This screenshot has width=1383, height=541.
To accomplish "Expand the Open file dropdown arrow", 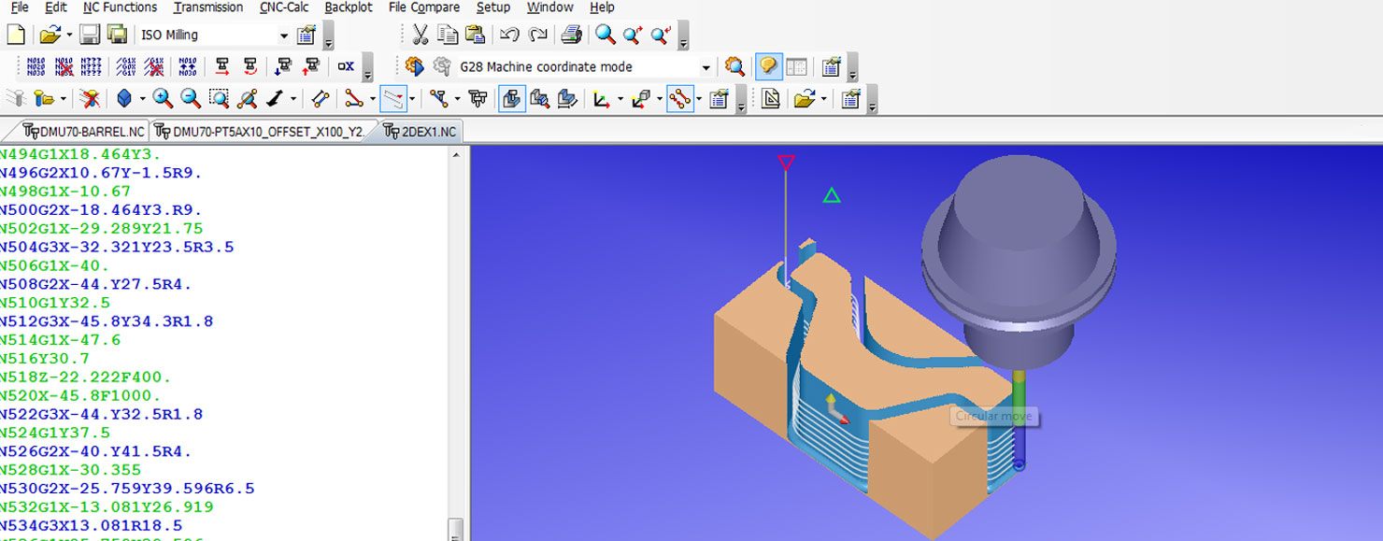I will (x=69, y=36).
